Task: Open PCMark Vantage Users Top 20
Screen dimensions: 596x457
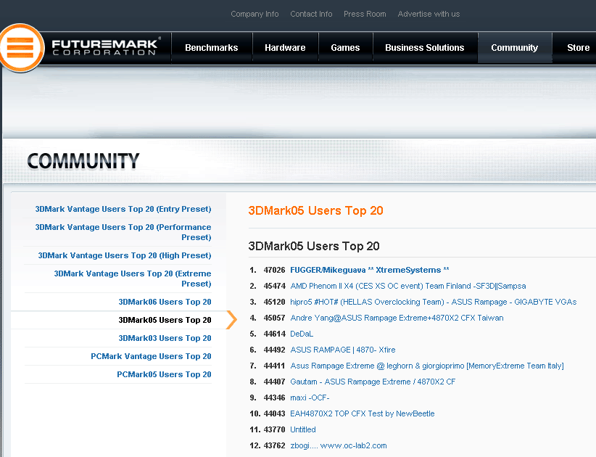Action: pos(151,356)
